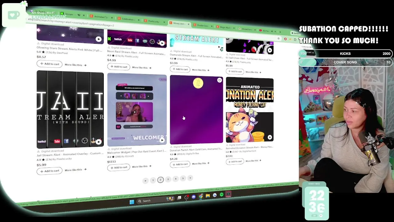Switch to the Celebration tab

129,19
